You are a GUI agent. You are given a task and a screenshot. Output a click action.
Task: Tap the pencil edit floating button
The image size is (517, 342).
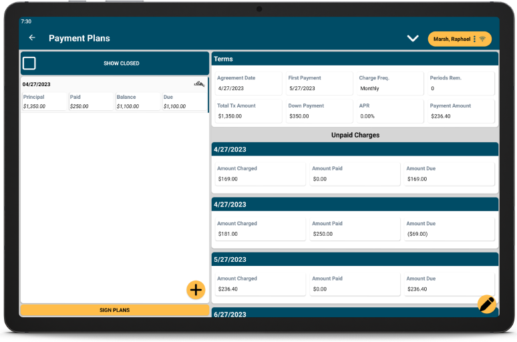coord(487,304)
